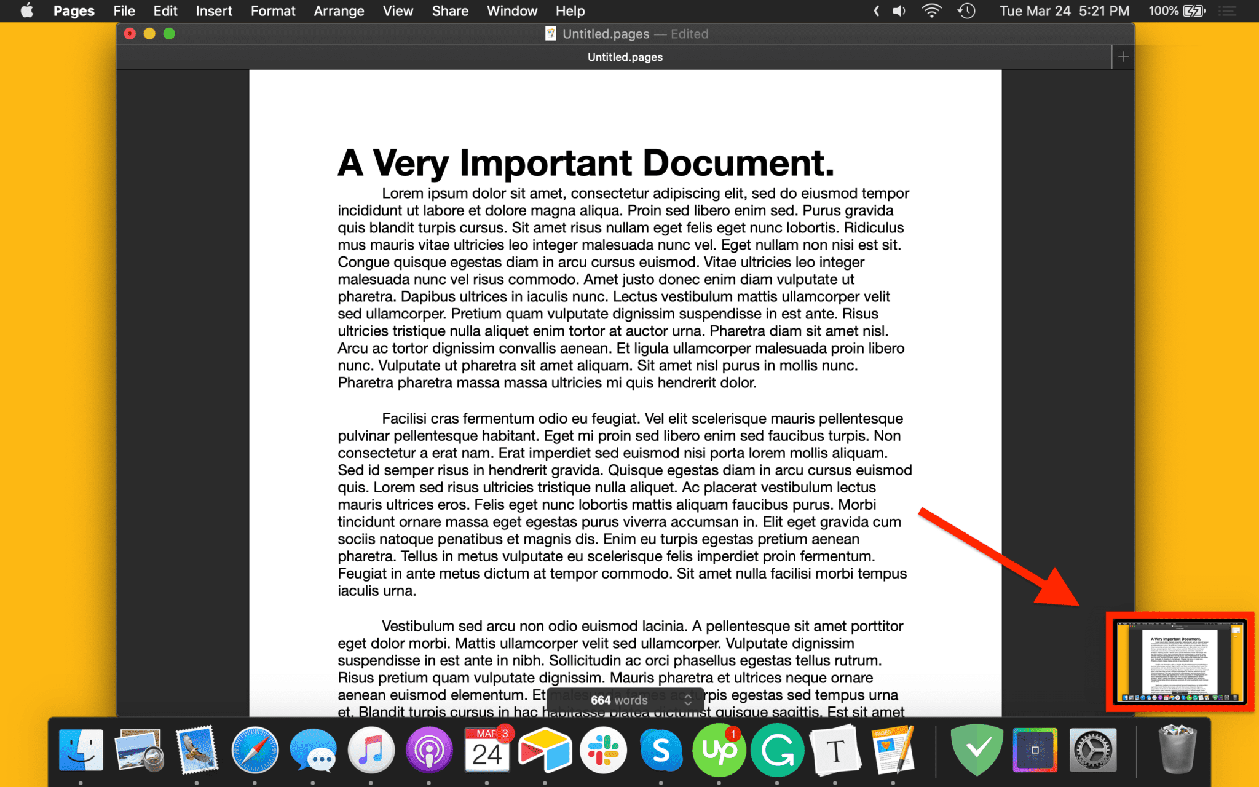Open Apple Music from the Dock
This screenshot has width=1259, height=787.
click(x=370, y=750)
